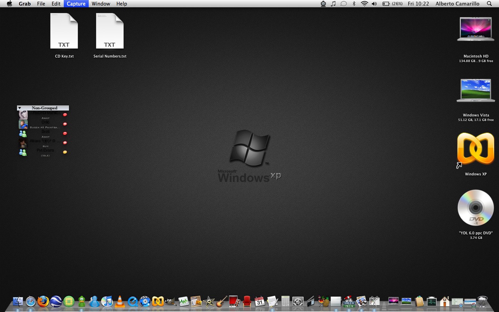Click the music note menu bar icon
Image resolution: width=499 pixels, height=312 pixels.
(x=333, y=4)
